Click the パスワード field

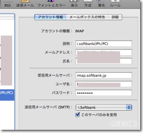click(x=104, y=93)
